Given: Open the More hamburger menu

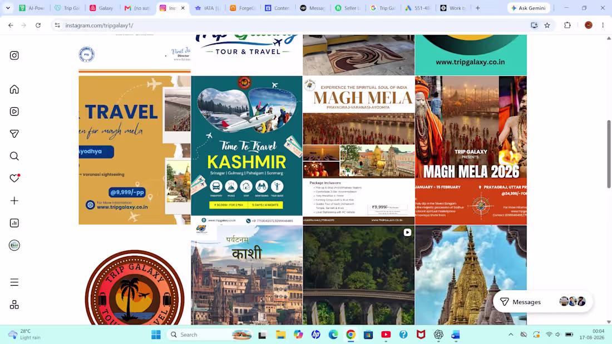Looking at the screenshot, I should pyautogui.click(x=14, y=282).
